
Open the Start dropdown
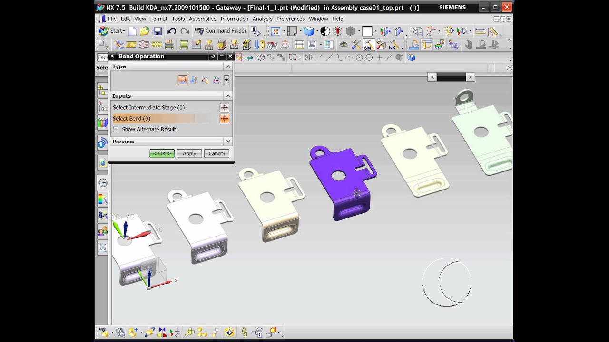point(112,31)
